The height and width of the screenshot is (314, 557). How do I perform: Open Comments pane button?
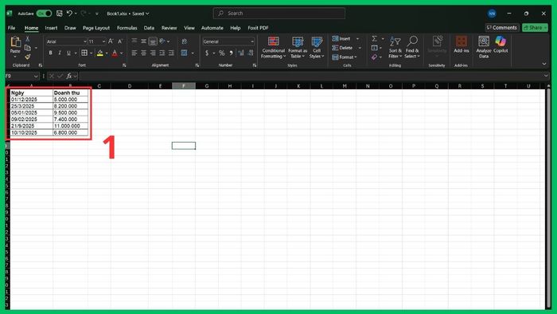(502, 27)
